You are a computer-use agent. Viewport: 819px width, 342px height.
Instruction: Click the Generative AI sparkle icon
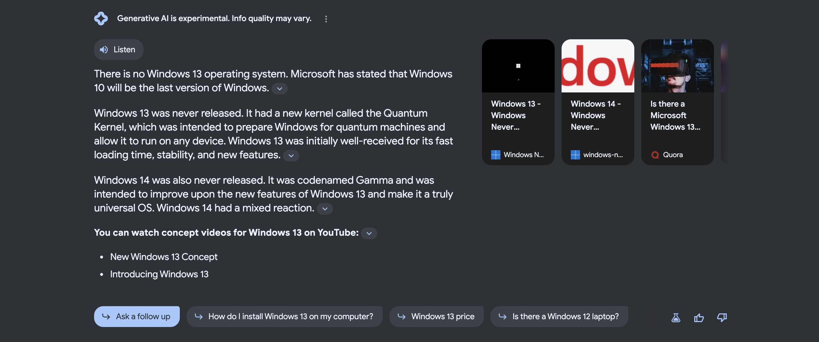[101, 18]
